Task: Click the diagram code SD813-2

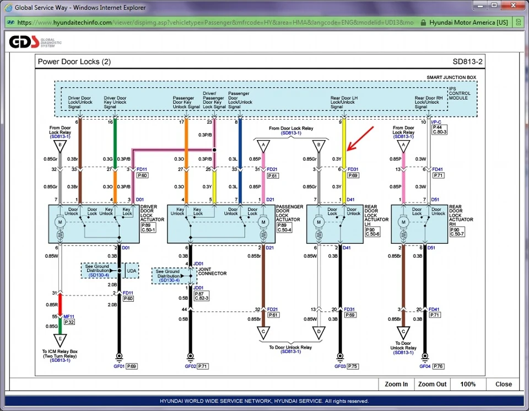Action: pyautogui.click(x=467, y=61)
